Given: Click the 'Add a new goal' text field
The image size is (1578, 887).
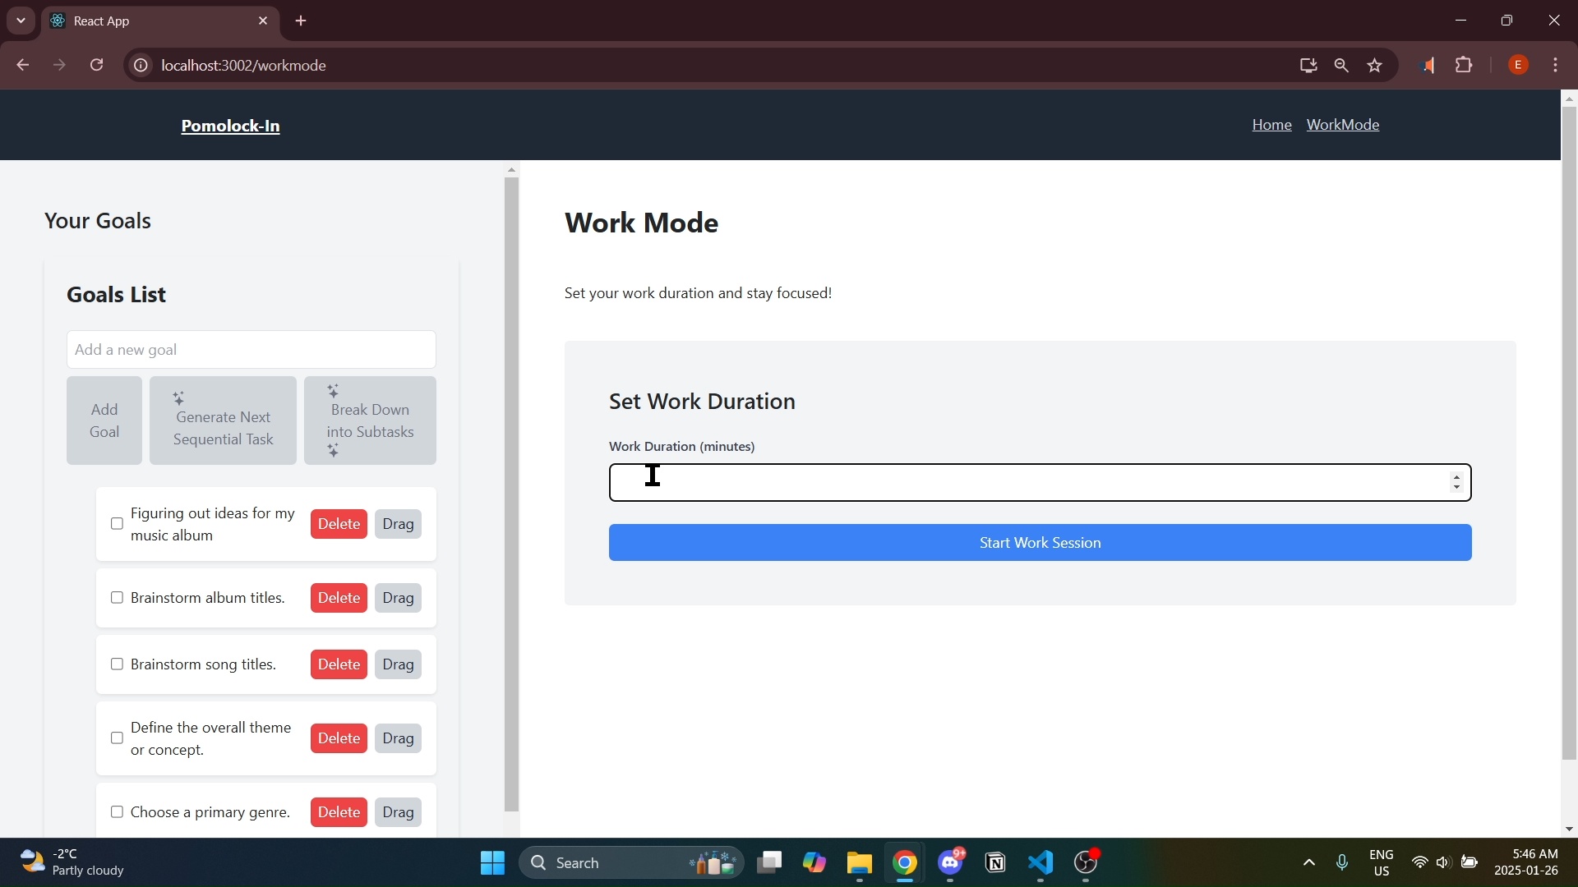Looking at the screenshot, I should (x=251, y=350).
